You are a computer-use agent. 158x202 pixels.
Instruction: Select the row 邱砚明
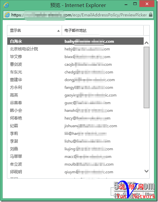pos(75,172)
